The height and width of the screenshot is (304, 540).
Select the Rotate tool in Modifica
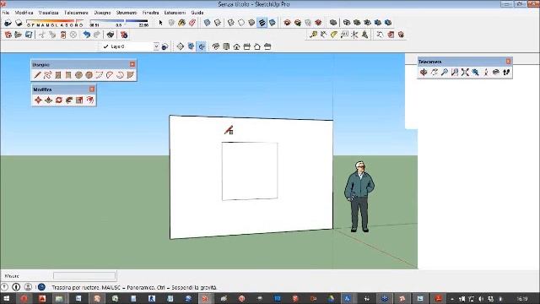tap(58, 100)
